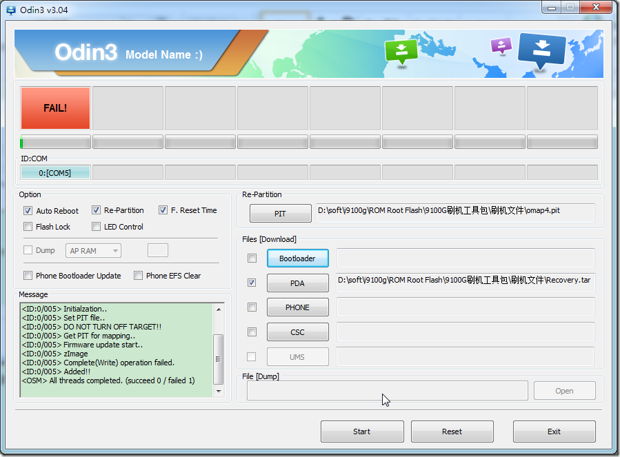Click the 'Initialzation..' log line
Image resolution: width=620 pixels, height=457 pixels.
click(x=64, y=309)
